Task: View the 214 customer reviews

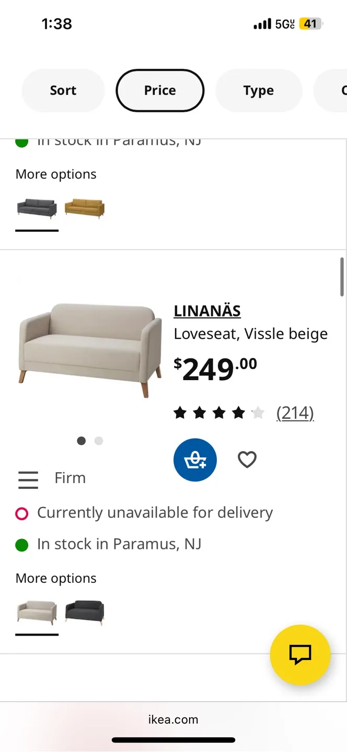Action: 295,413
